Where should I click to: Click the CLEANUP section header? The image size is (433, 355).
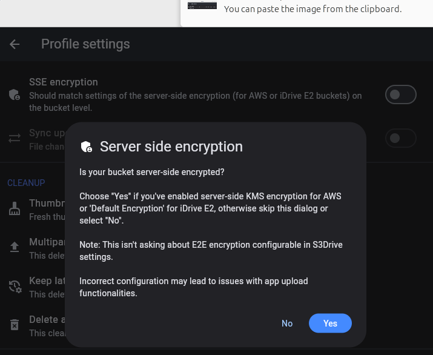click(x=26, y=182)
